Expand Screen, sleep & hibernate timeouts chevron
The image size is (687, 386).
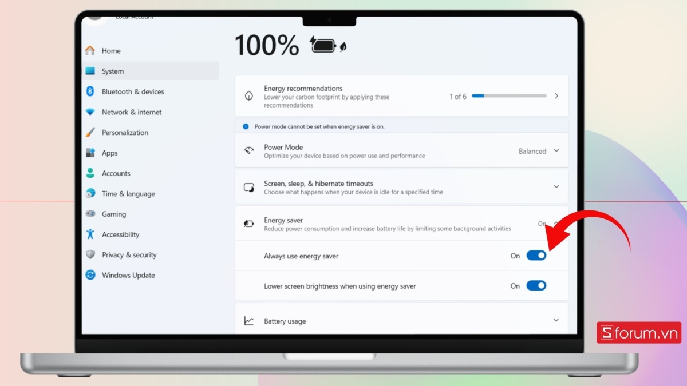click(556, 186)
